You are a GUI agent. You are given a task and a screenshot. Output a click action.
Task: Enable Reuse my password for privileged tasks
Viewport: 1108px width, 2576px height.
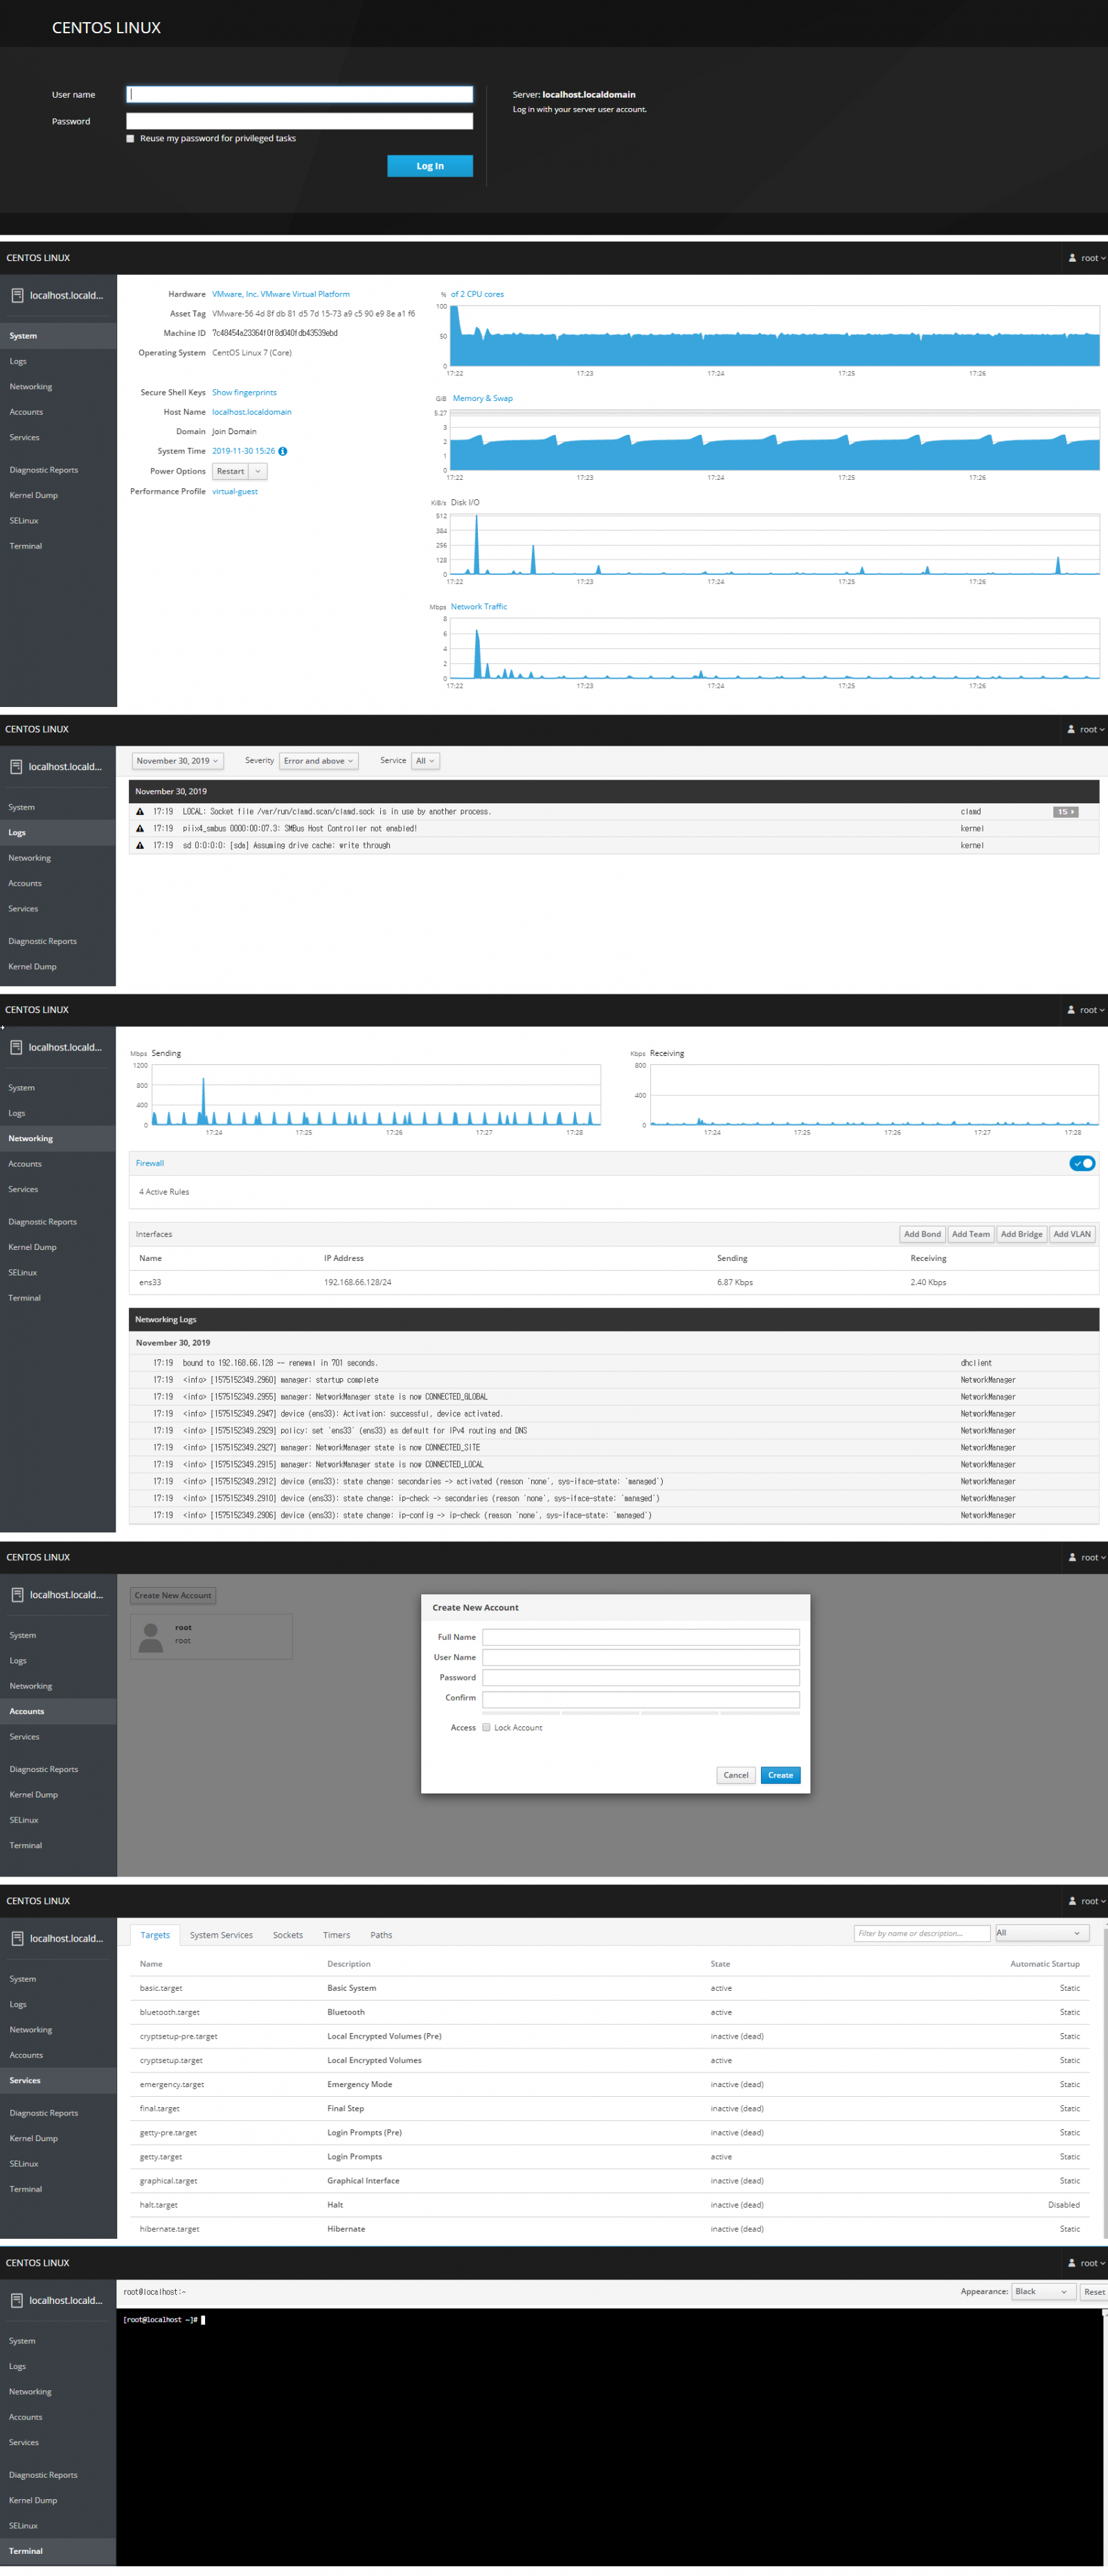click(131, 139)
